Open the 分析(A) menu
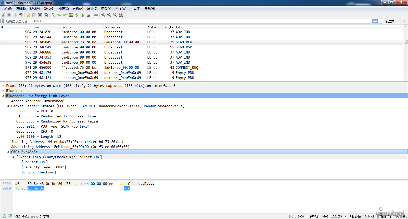The width and height of the screenshot is (408, 219). [x=78, y=9]
